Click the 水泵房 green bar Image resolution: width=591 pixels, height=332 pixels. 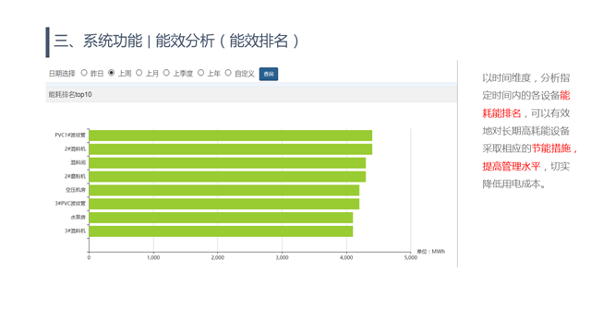221,218
